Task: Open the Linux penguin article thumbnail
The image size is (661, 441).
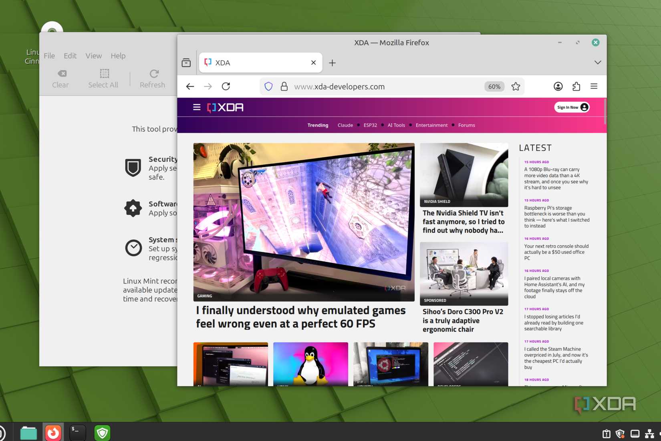Action: [x=310, y=364]
